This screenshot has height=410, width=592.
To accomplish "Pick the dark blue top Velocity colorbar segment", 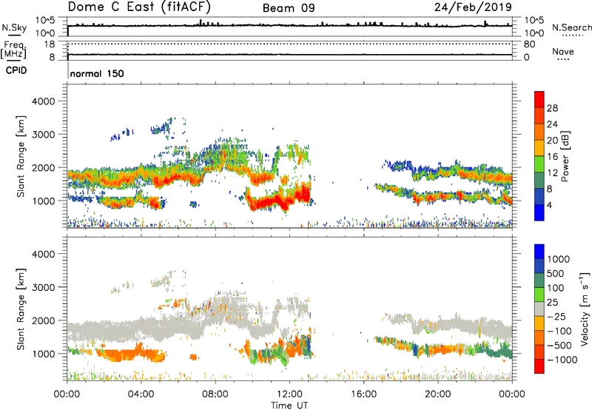I will pyautogui.click(x=539, y=252).
